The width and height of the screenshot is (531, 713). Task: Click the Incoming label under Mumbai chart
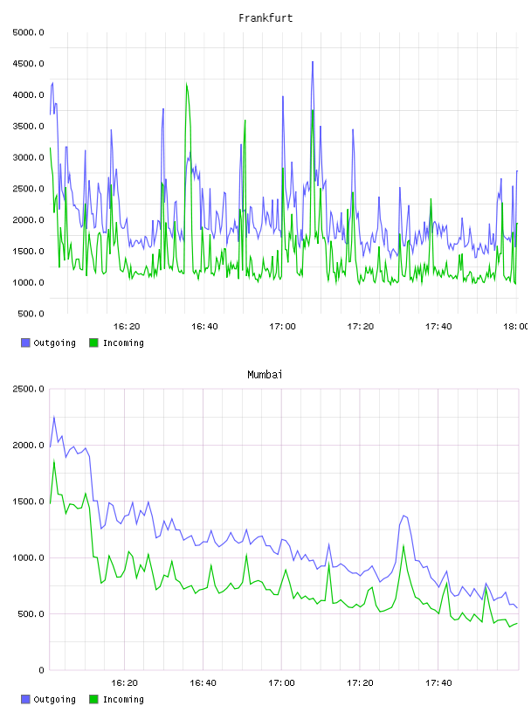click(x=123, y=700)
